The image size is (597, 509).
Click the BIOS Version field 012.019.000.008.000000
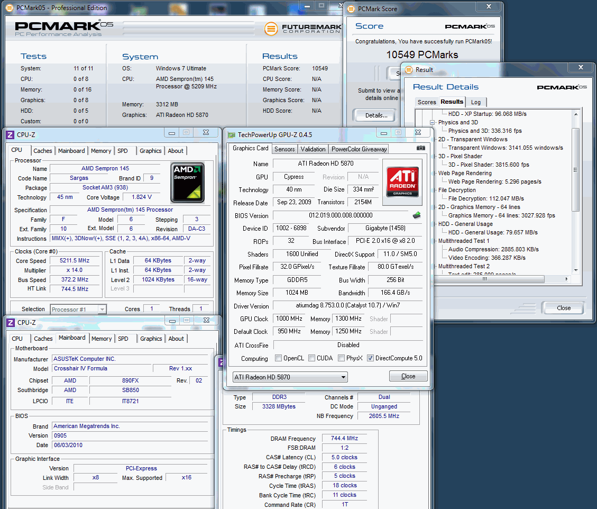(341, 215)
